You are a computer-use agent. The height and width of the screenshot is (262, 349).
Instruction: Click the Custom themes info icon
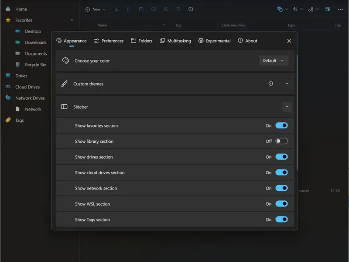[x=270, y=83]
